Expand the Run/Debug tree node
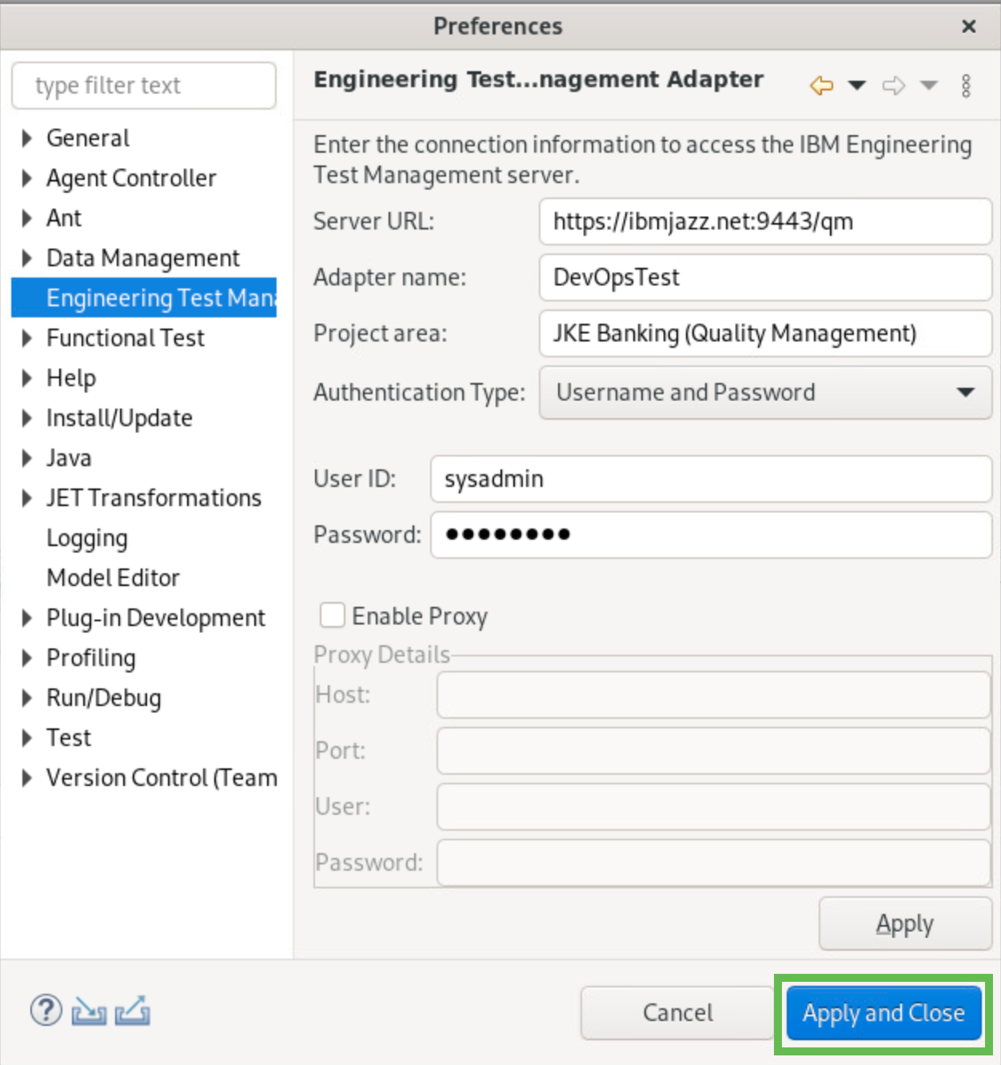1001x1065 pixels. [x=27, y=698]
